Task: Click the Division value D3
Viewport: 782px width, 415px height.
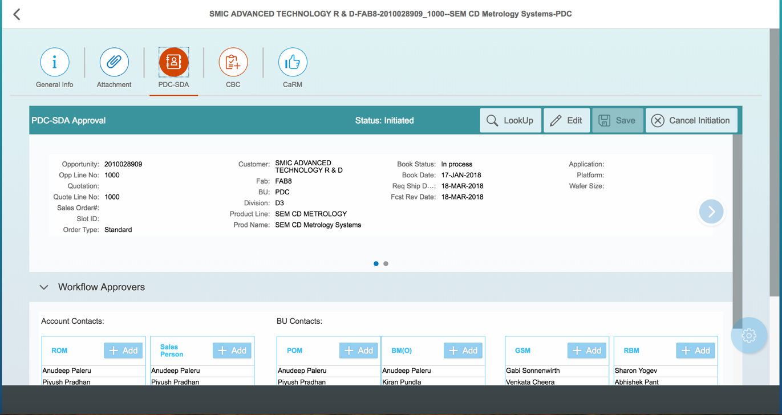Action: [279, 203]
